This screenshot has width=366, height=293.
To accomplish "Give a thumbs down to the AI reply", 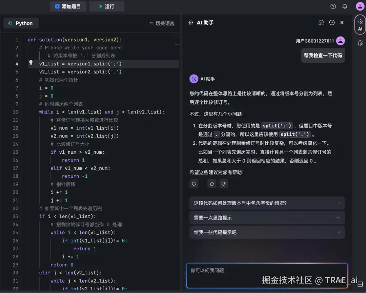I will point(223,184).
